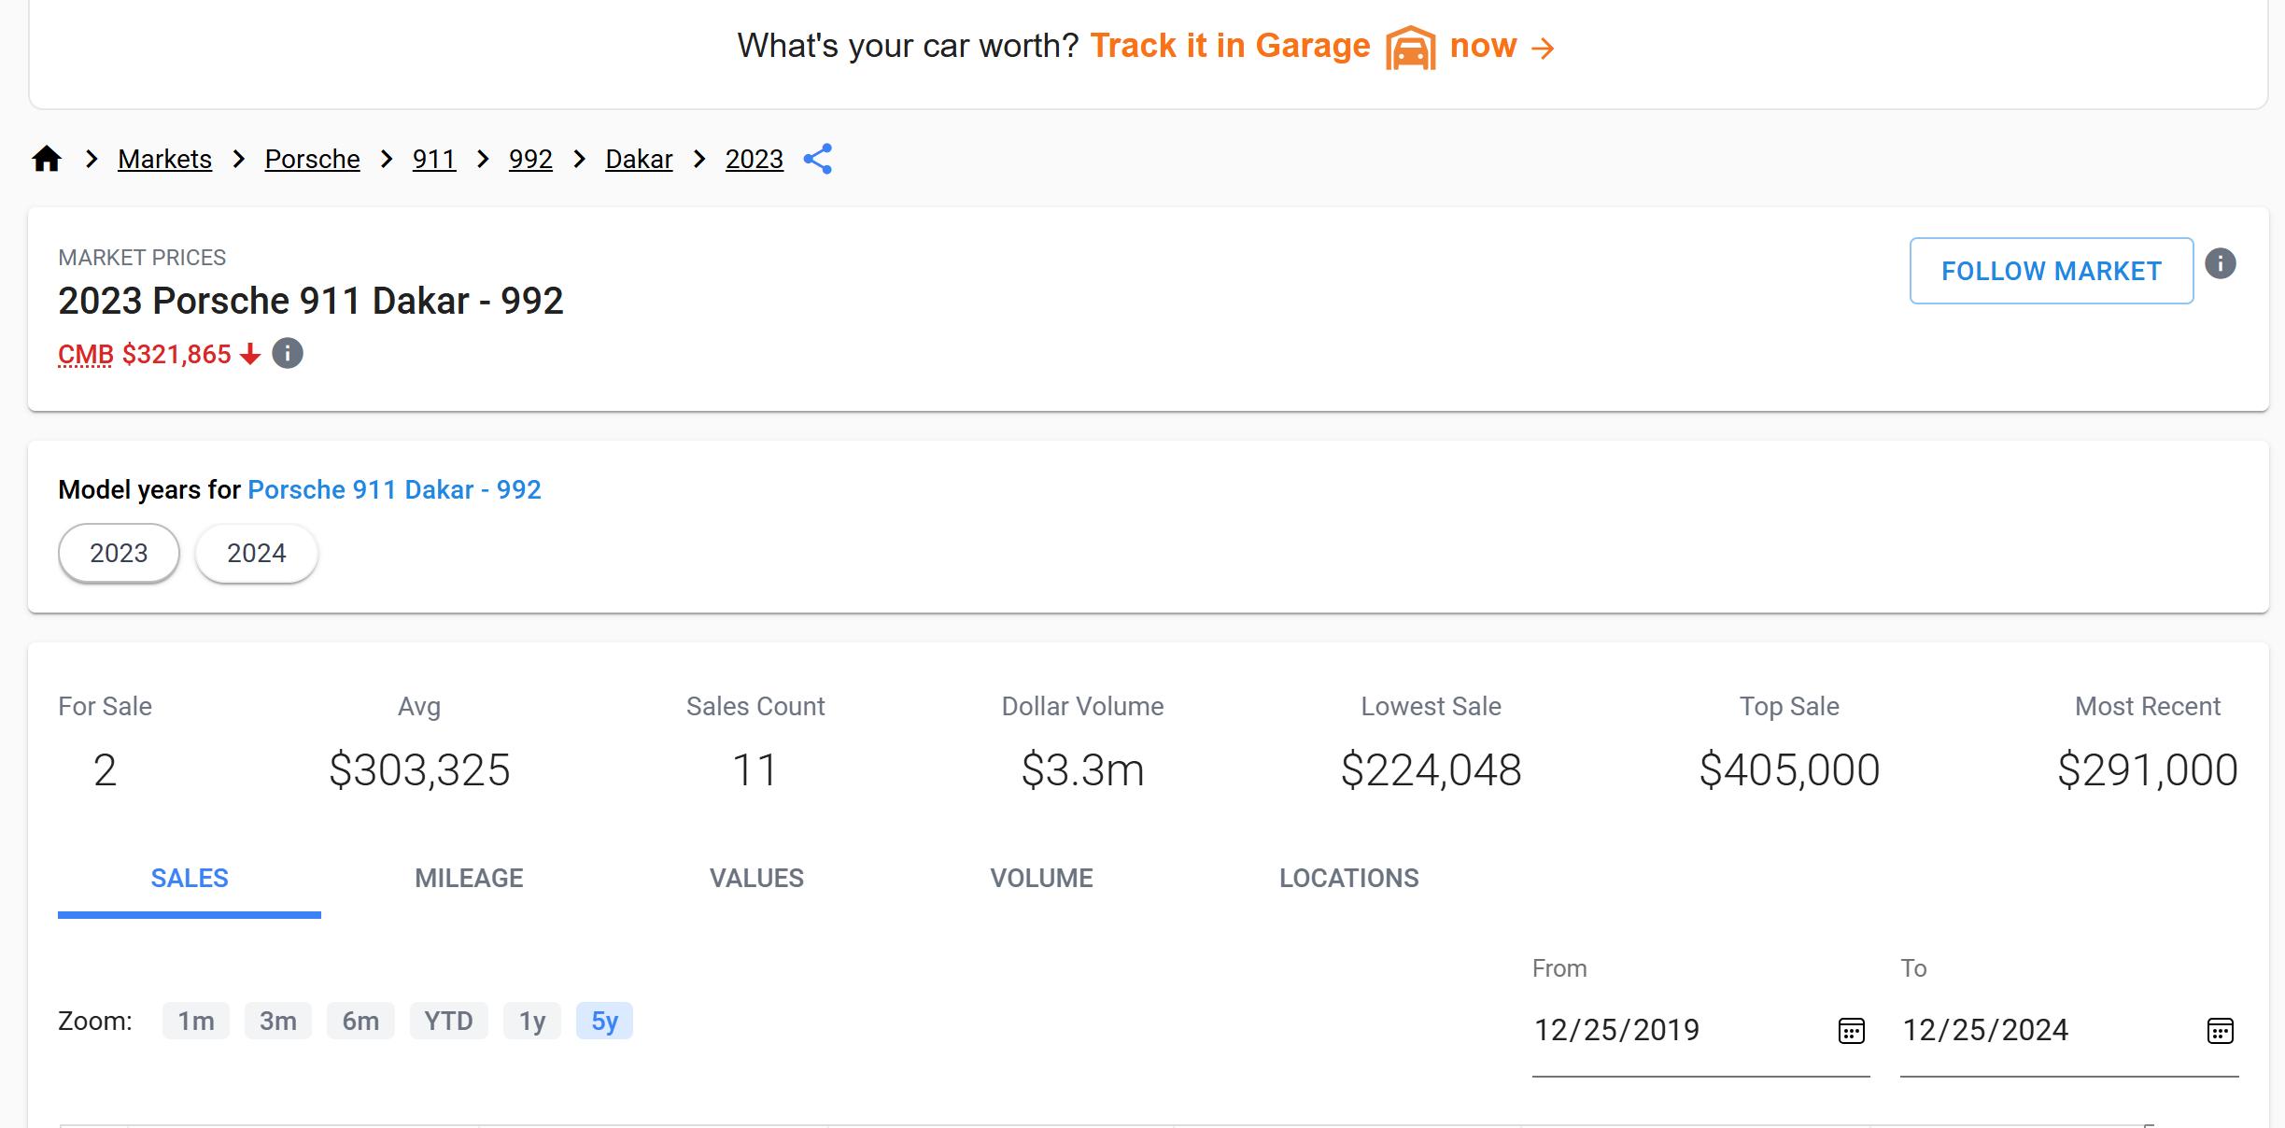Open the LOCATIONS tab
The height and width of the screenshot is (1128, 2285).
coord(1348,878)
